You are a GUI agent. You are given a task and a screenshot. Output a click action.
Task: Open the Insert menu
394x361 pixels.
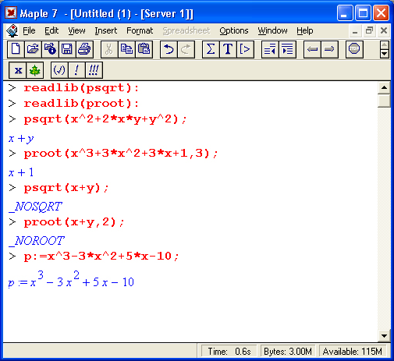(x=106, y=30)
